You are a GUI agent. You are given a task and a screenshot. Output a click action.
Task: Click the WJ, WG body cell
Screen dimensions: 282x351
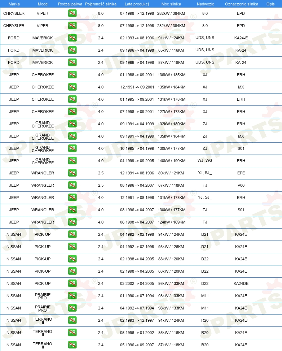tap(205, 160)
